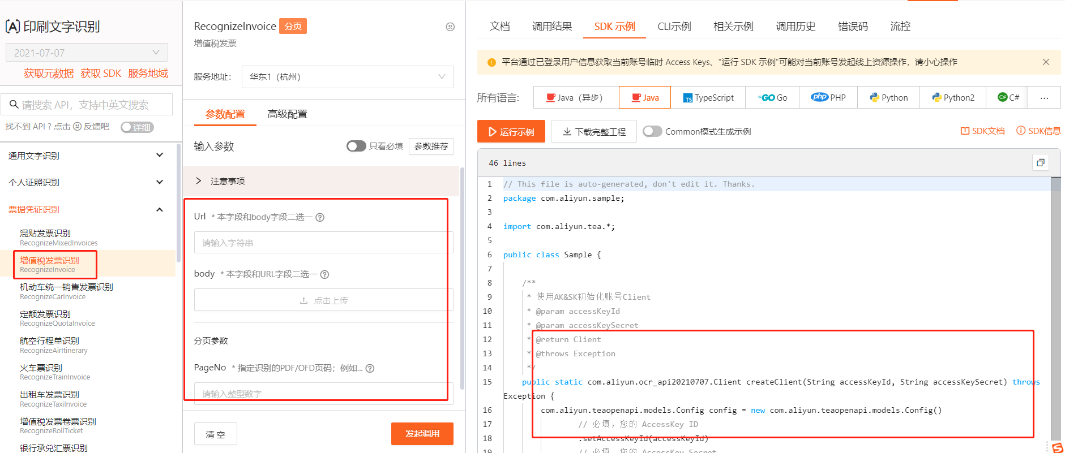Screen dimensions: 1065x453
Task: Click 下载完整工程 download button
Action: [594, 131]
